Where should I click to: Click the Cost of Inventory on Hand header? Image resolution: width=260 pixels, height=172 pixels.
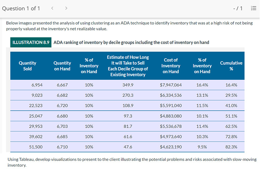click(171, 66)
